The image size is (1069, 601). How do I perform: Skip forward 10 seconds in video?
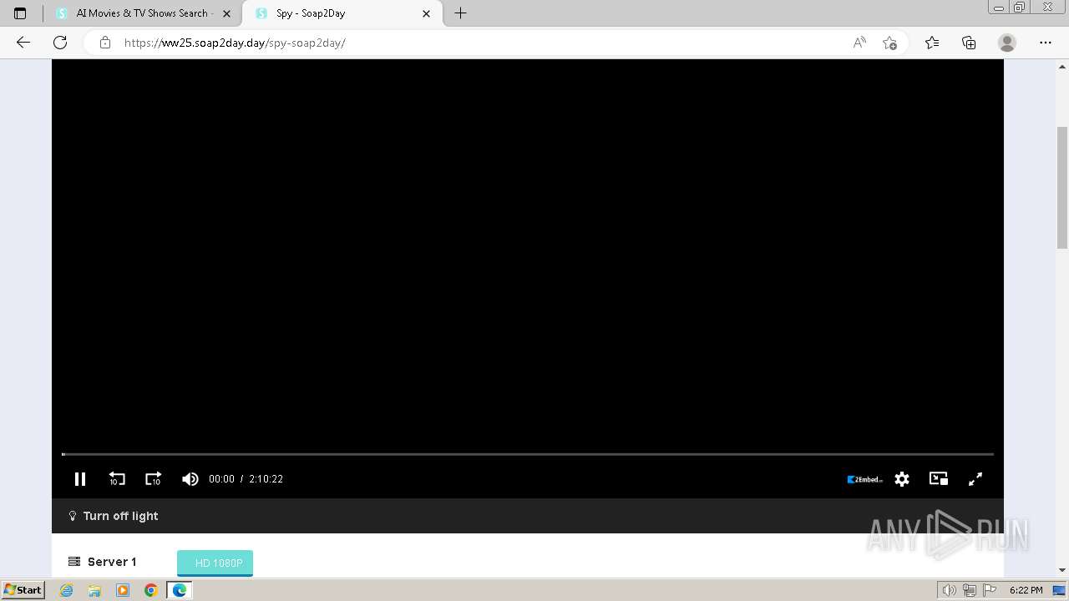coord(153,479)
